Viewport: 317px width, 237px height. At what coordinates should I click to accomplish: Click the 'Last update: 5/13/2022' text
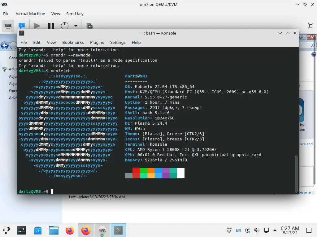click(97, 197)
